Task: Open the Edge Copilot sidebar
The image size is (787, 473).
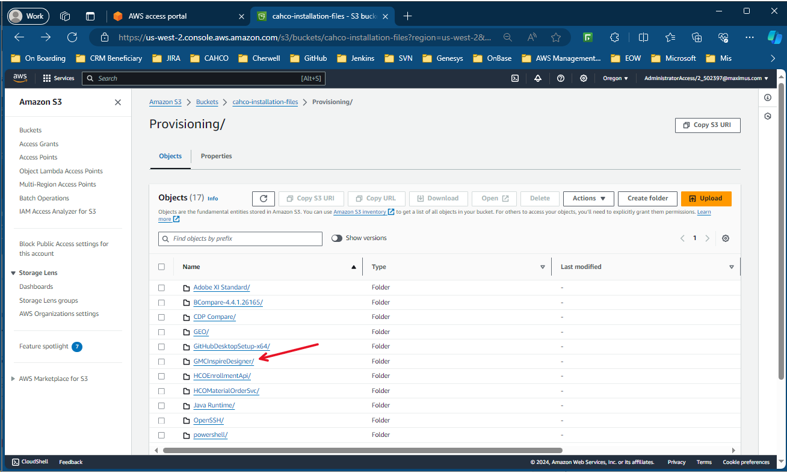Action: tap(774, 37)
